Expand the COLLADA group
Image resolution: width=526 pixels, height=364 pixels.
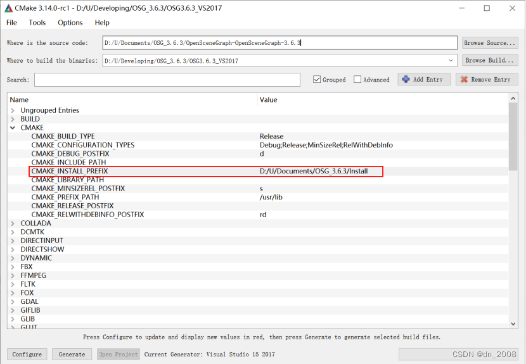coord(13,223)
